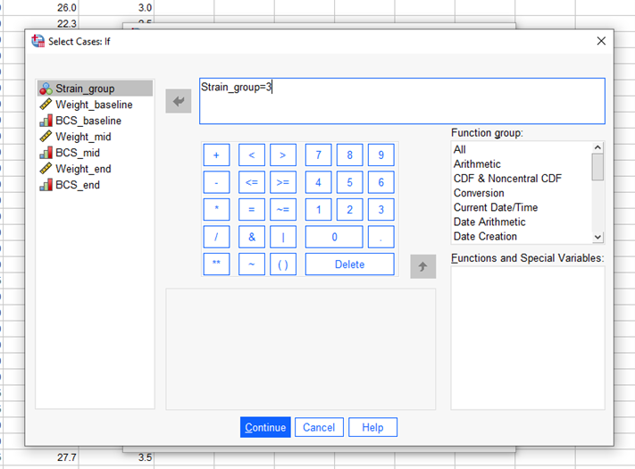Image resolution: width=635 pixels, height=469 pixels.
Task: Pick the CDF & Noncentral CDF group
Action: [x=507, y=179]
